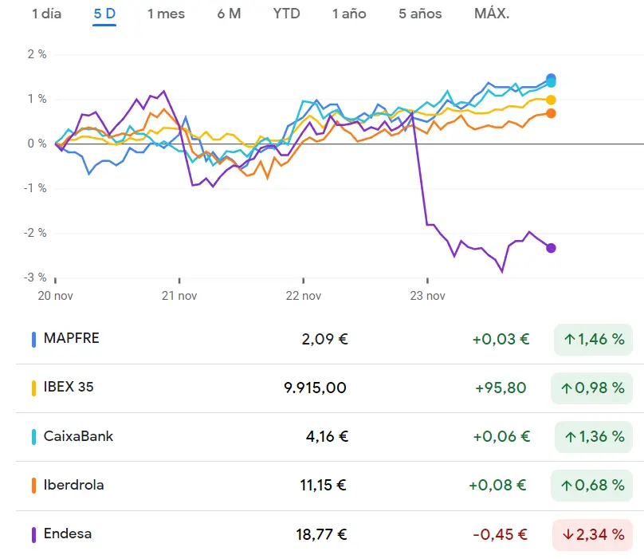Open the CaixaBank stock row
Viewport: 644px width, 559px height.
coord(319,436)
